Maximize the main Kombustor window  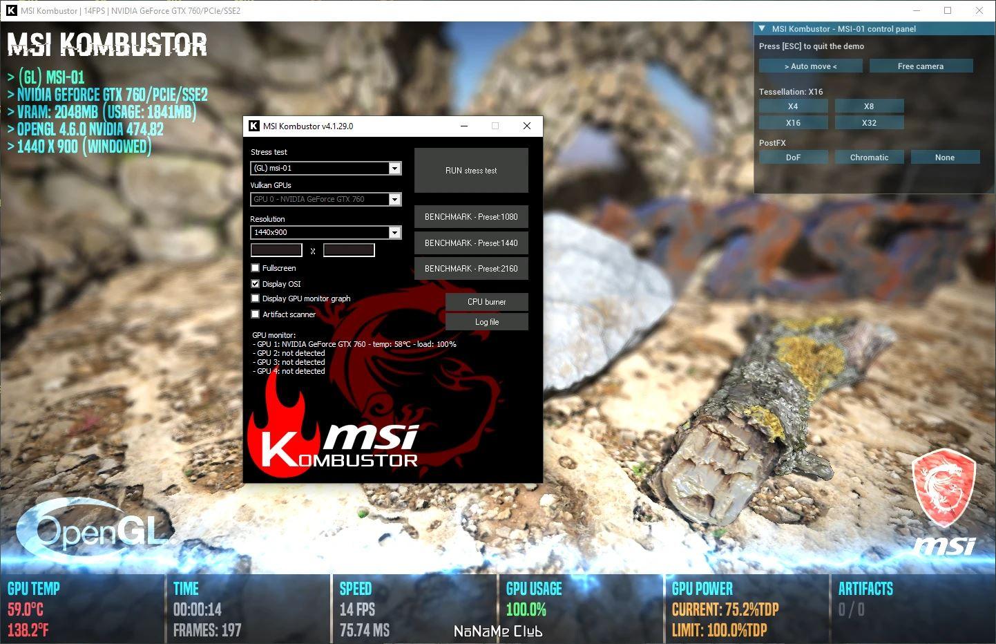(x=948, y=10)
